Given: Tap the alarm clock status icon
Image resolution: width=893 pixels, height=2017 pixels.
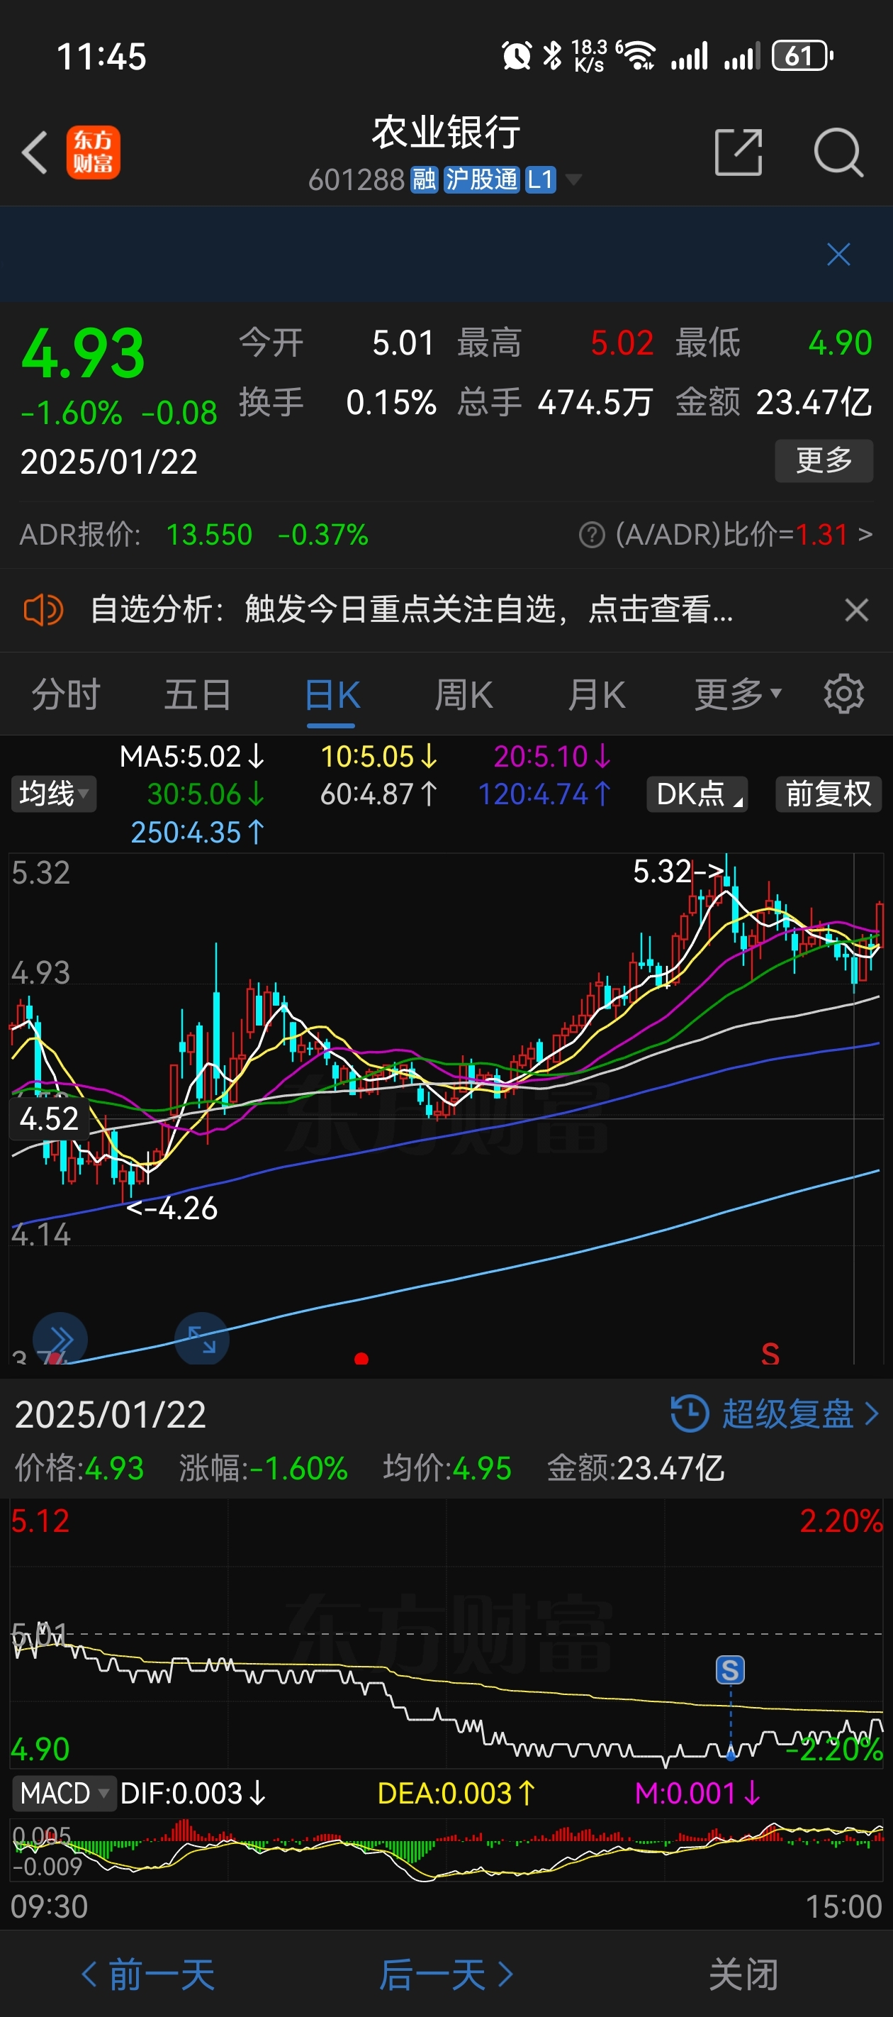Looking at the screenshot, I should click(516, 55).
